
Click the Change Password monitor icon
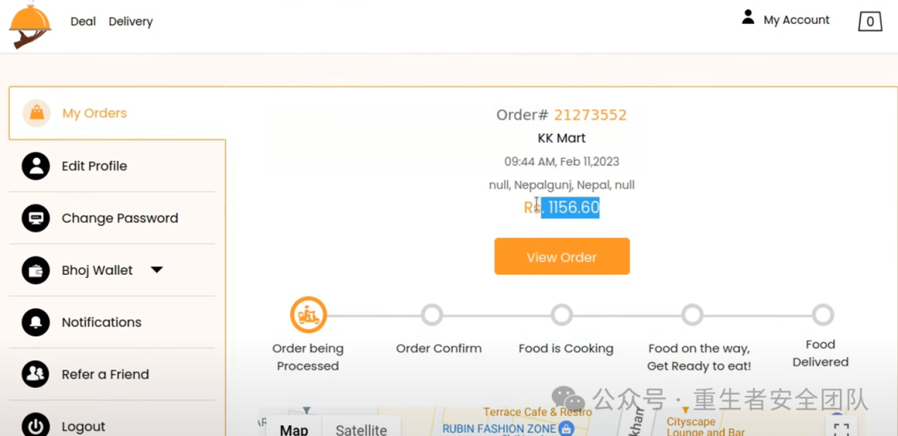36,218
